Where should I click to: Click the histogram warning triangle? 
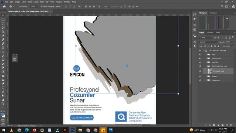pos(227,18)
